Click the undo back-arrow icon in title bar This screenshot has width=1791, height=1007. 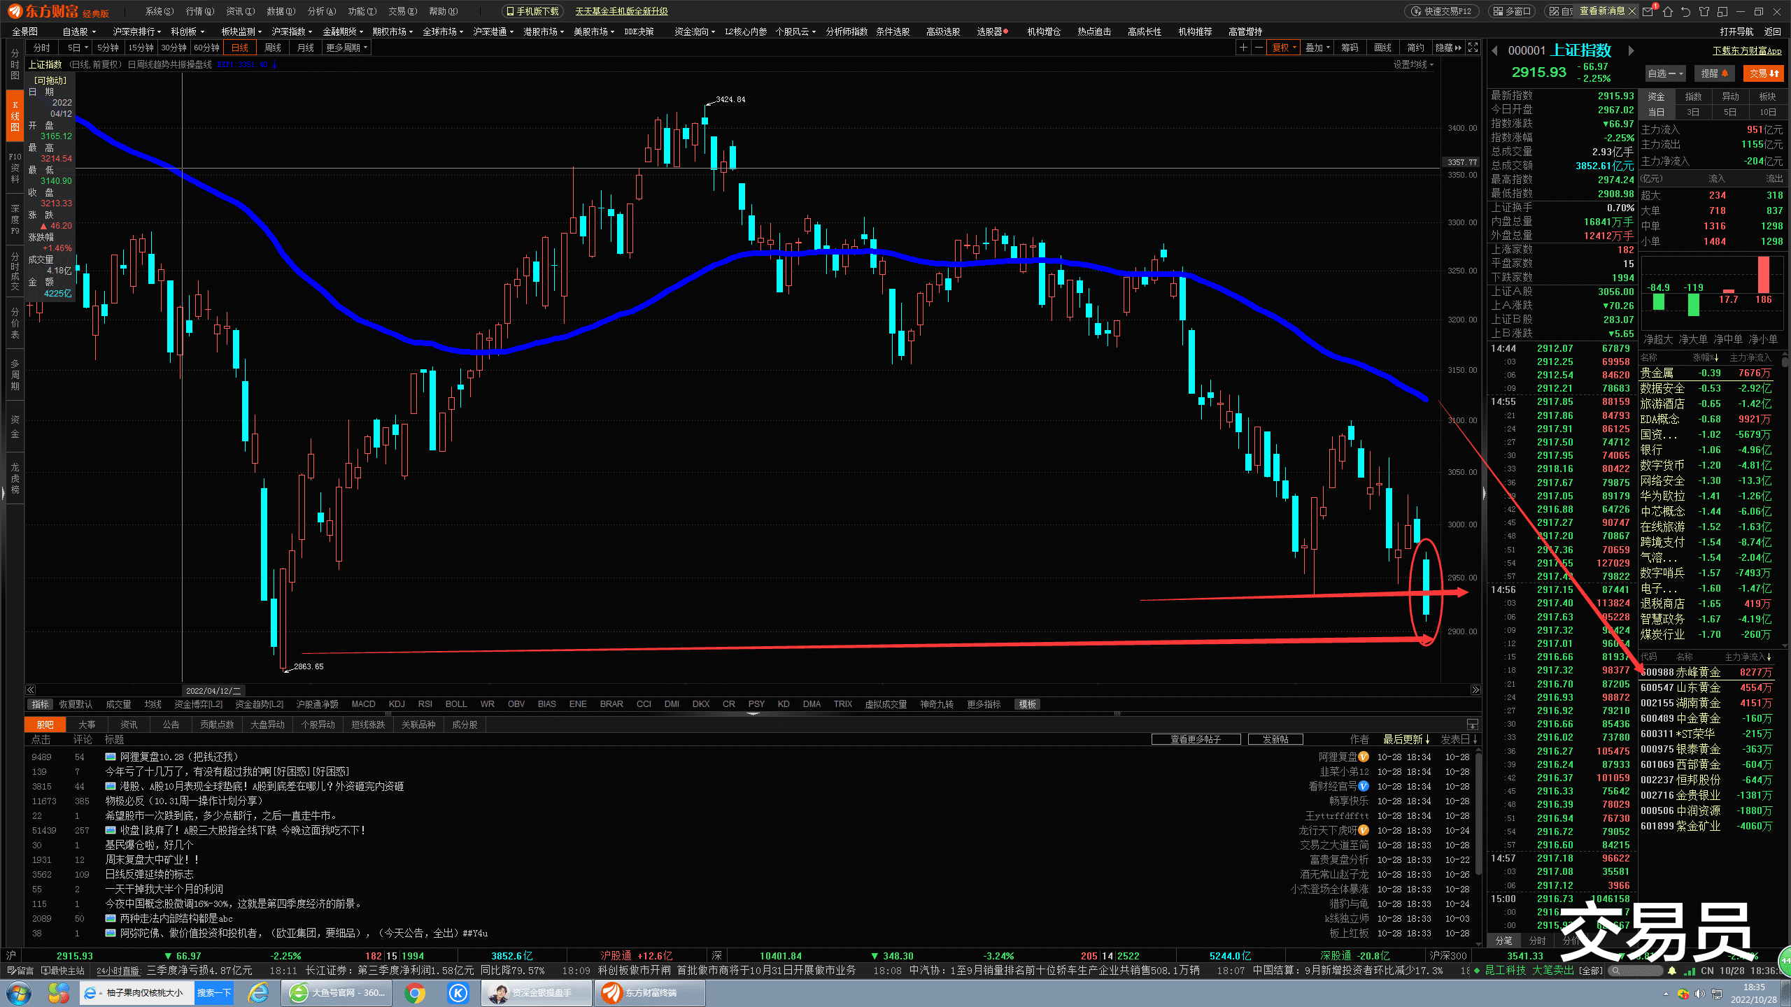pos(1685,11)
